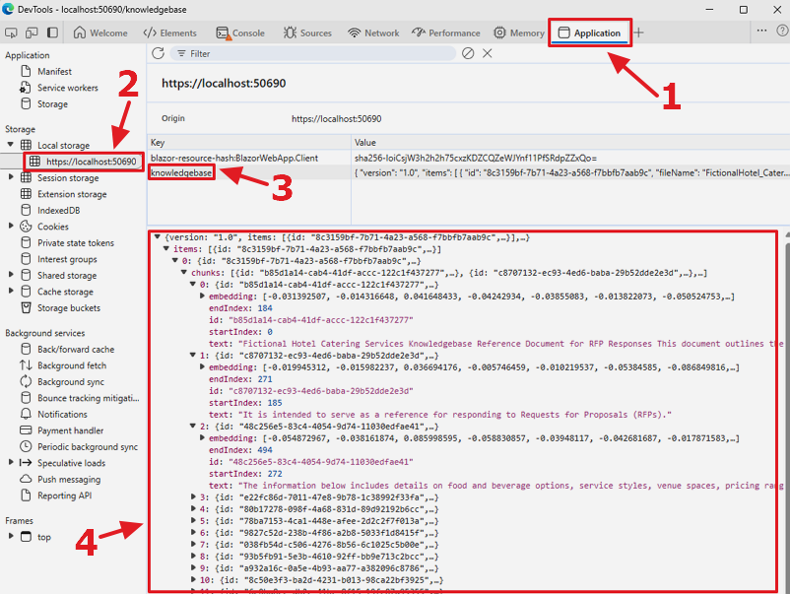Open the Network tab
Screen dimensions: 790x594
(373, 33)
